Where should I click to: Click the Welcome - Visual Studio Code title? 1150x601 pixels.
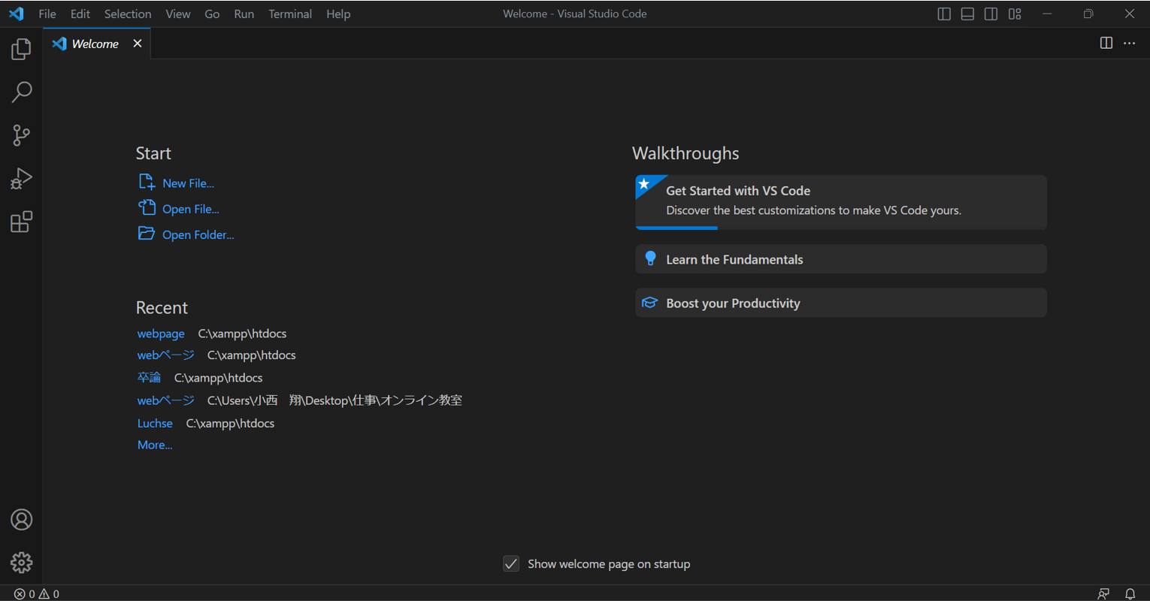[x=575, y=14]
